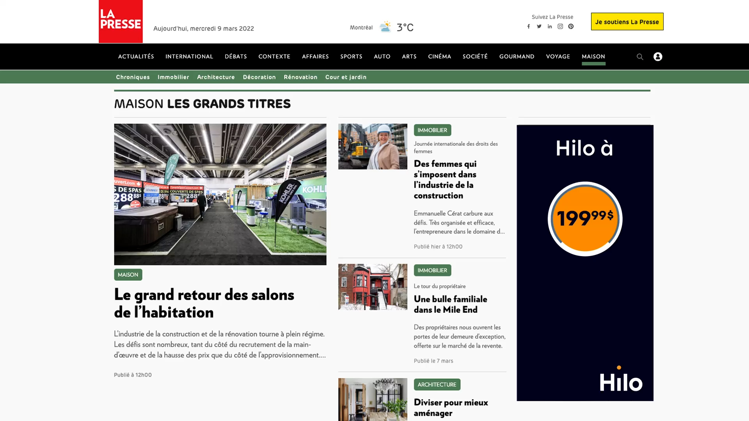Switch to Cour et jardin subsection
The image size is (749, 421).
click(346, 77)
